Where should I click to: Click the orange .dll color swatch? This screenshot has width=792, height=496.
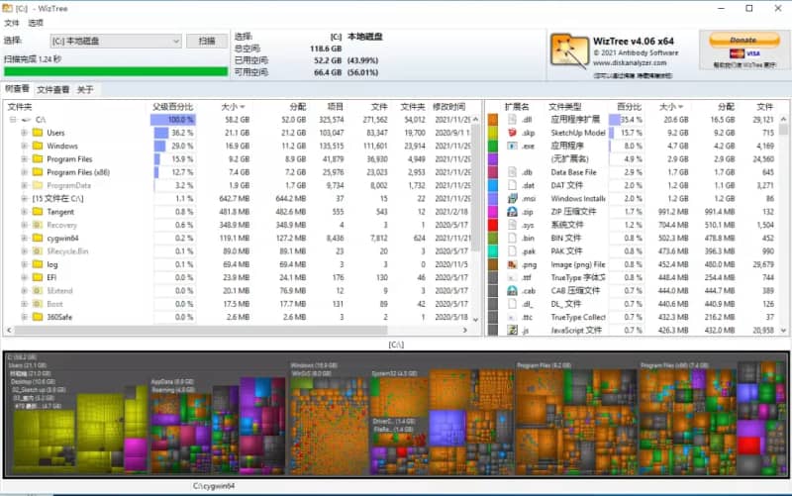pos(493,120)
